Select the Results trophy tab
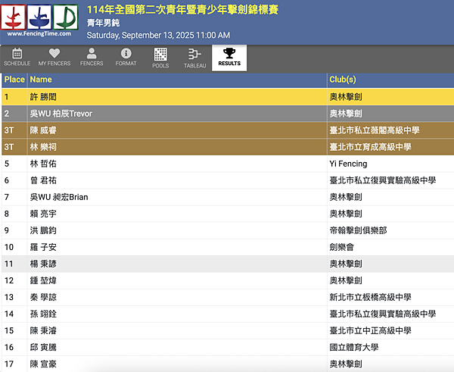The width and height of the screenshot is (454, 372). [229, 58]
